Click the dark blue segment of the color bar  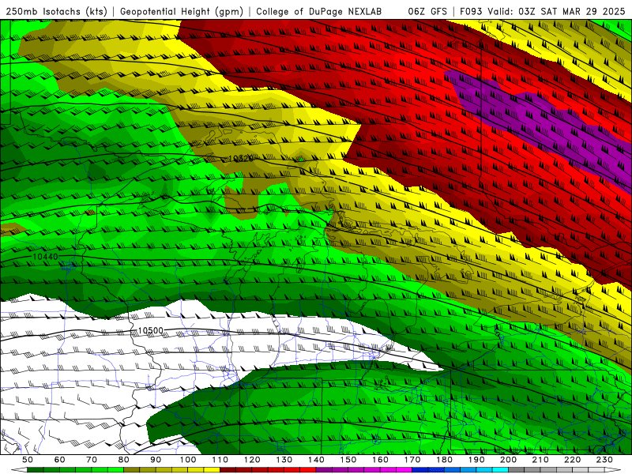[x=420, y=470]
